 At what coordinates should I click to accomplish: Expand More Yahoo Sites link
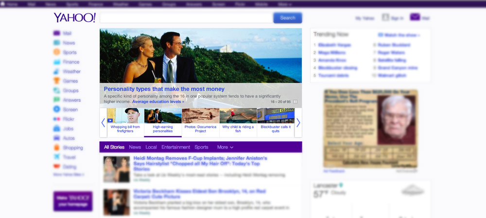[x=69, y=174]
